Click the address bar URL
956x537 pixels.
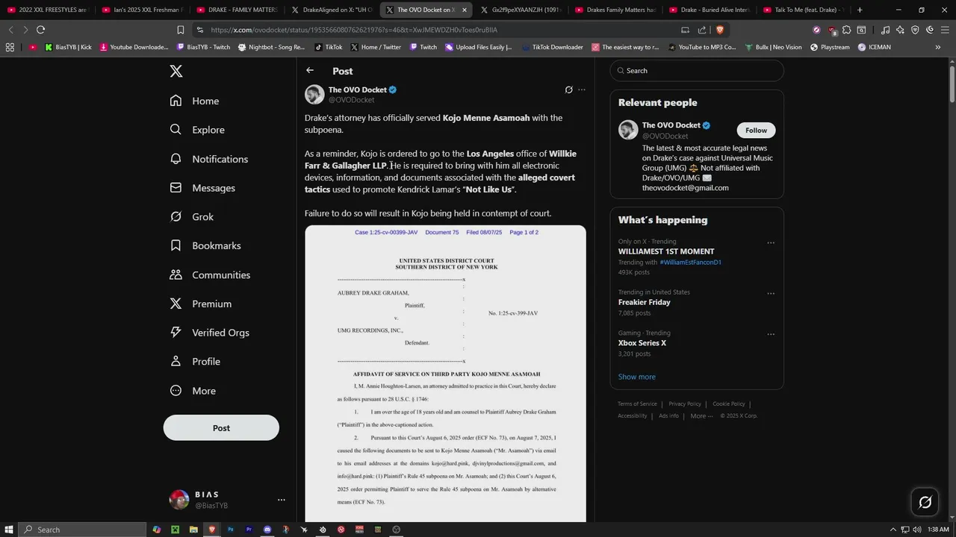click(354, 30)
